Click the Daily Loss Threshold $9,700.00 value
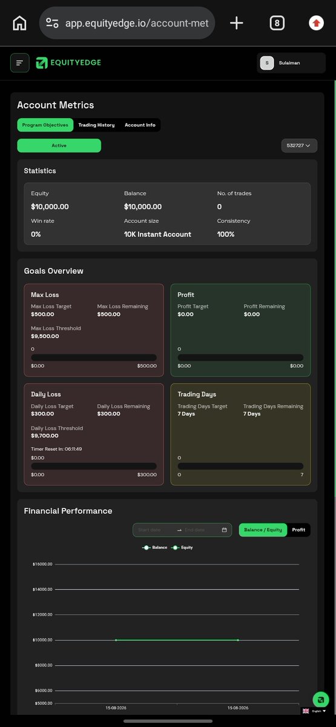This screenshot has height=727, width=336. 45,436
